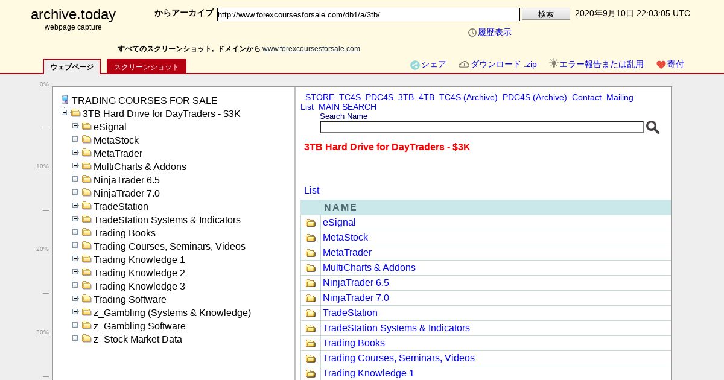Click the tree folder icon for z_Stock Market Data
This screenshot has height=380, width=724.
(x=86, y=338)
